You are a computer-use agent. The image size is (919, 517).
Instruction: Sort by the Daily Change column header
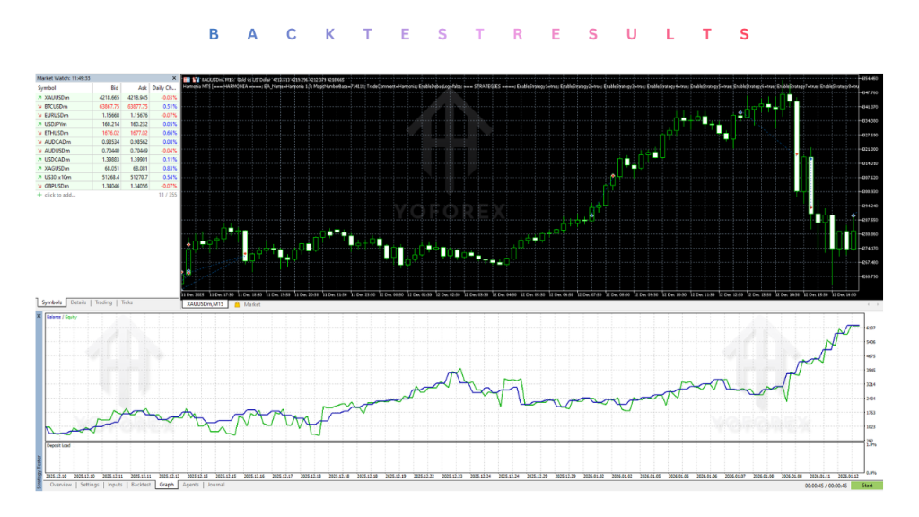(163, 88)
